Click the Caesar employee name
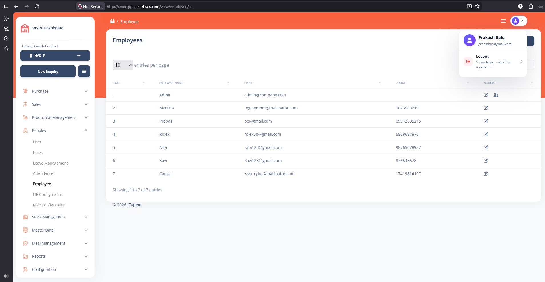This screenshot has width=545, height=282. pyautogui.click(x=166, y=174)
